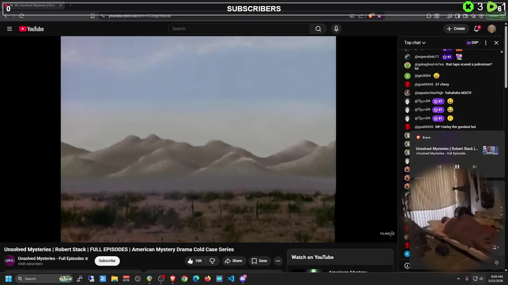
Task: Open the YouTube hamburger guide menu
Action: [10, 28]
